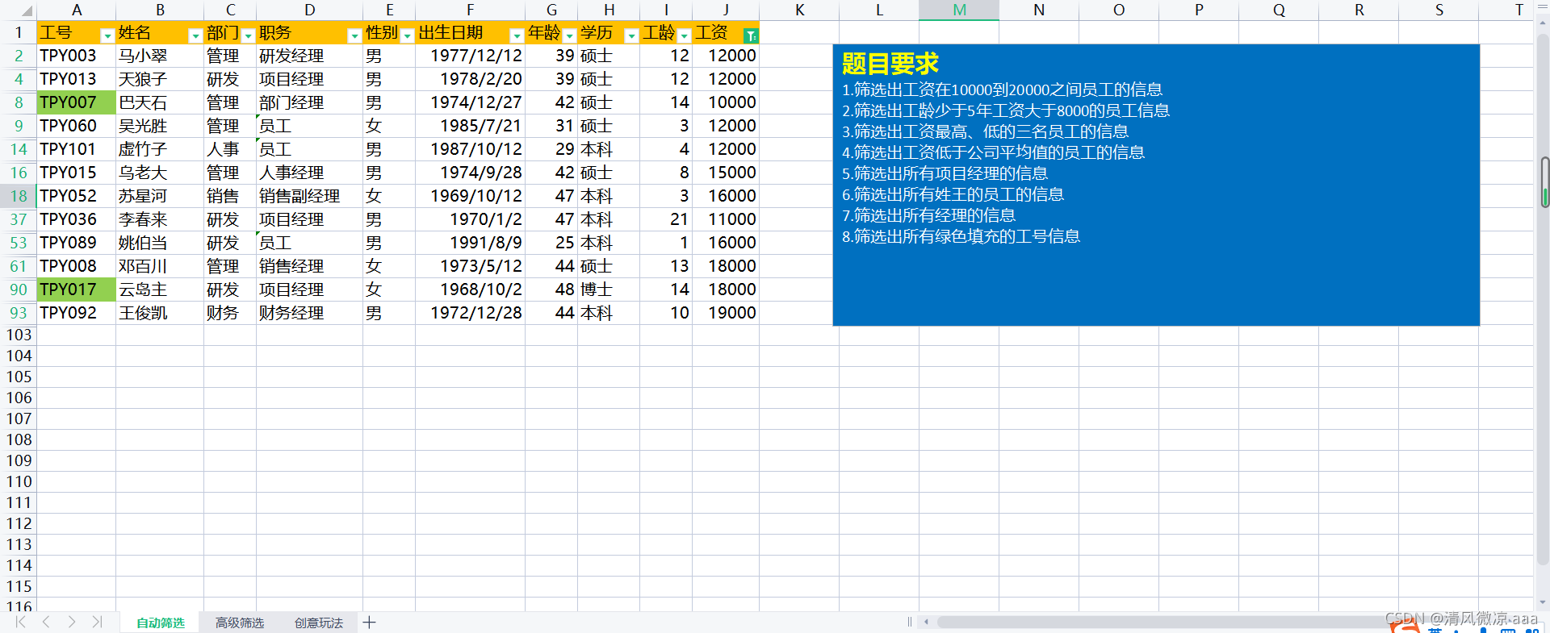Go to the previous sheet tab arrow

tap(46, 622)
